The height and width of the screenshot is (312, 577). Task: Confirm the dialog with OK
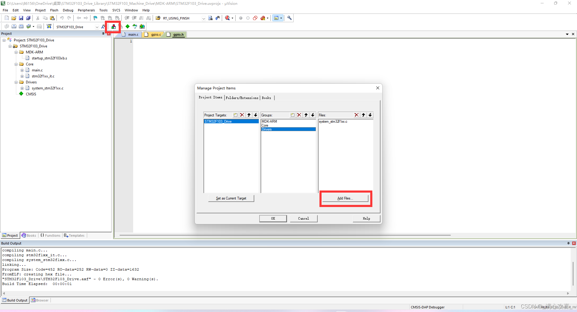[x=273, y=218]
